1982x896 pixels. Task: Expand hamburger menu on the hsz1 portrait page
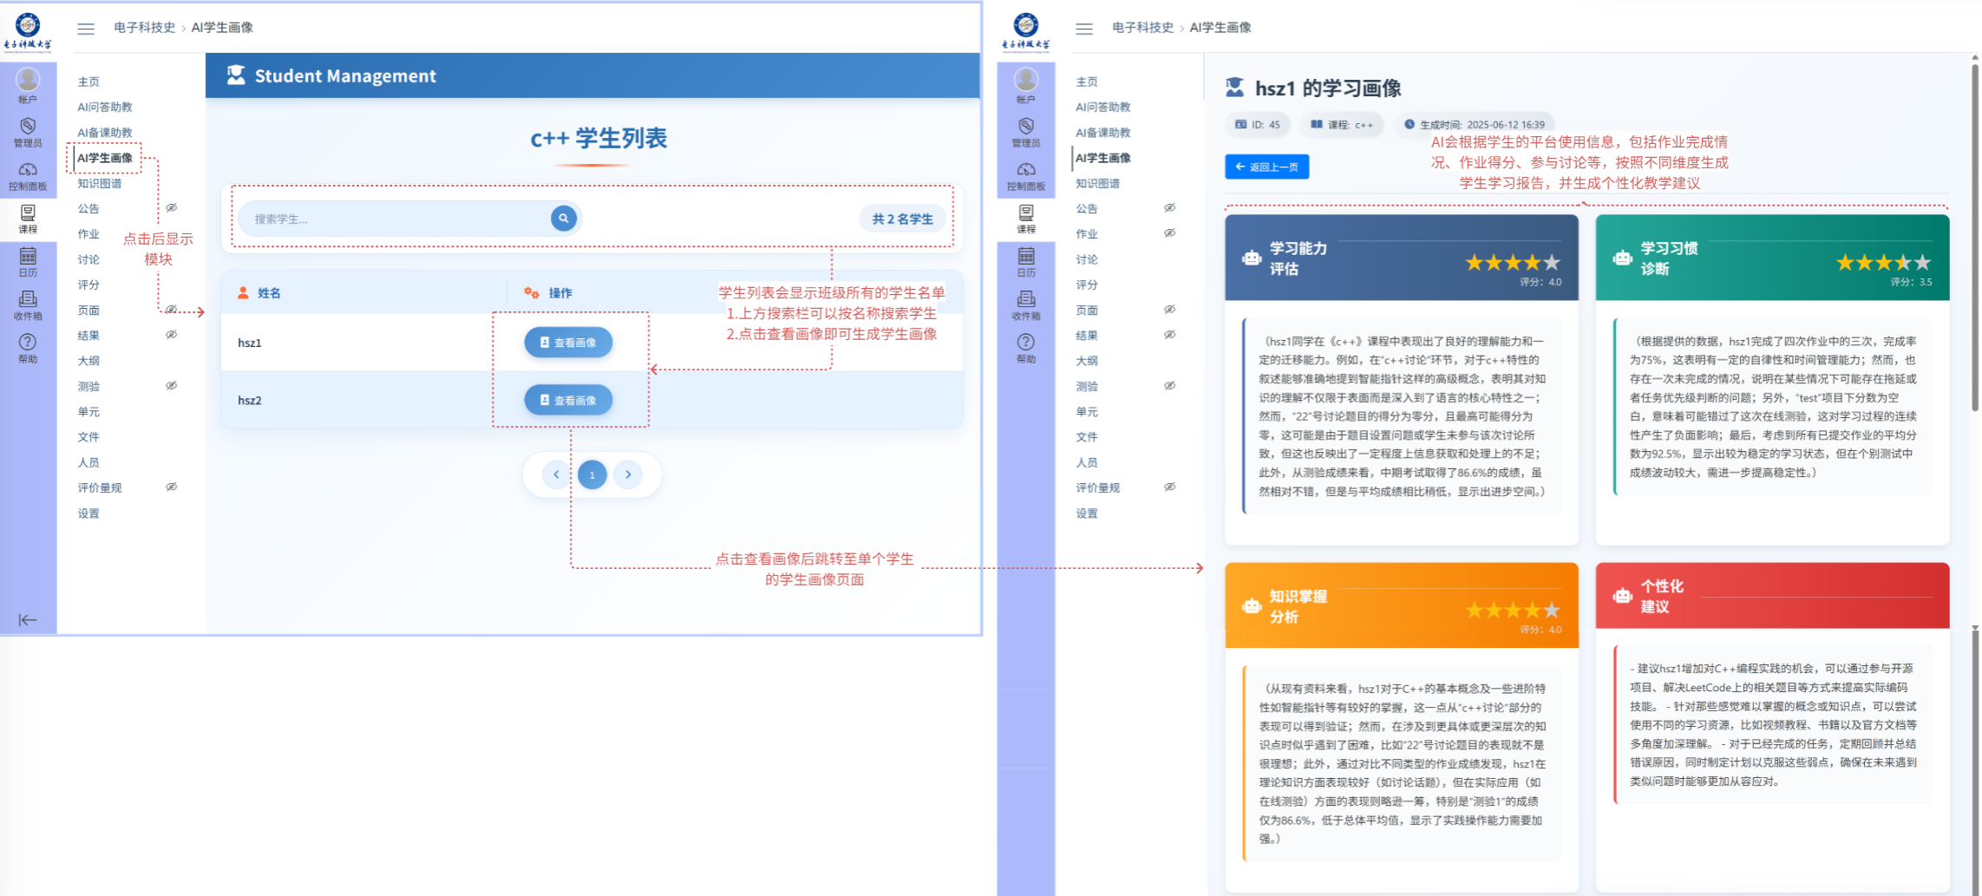pyautogui.click(x=1084, y=29)
